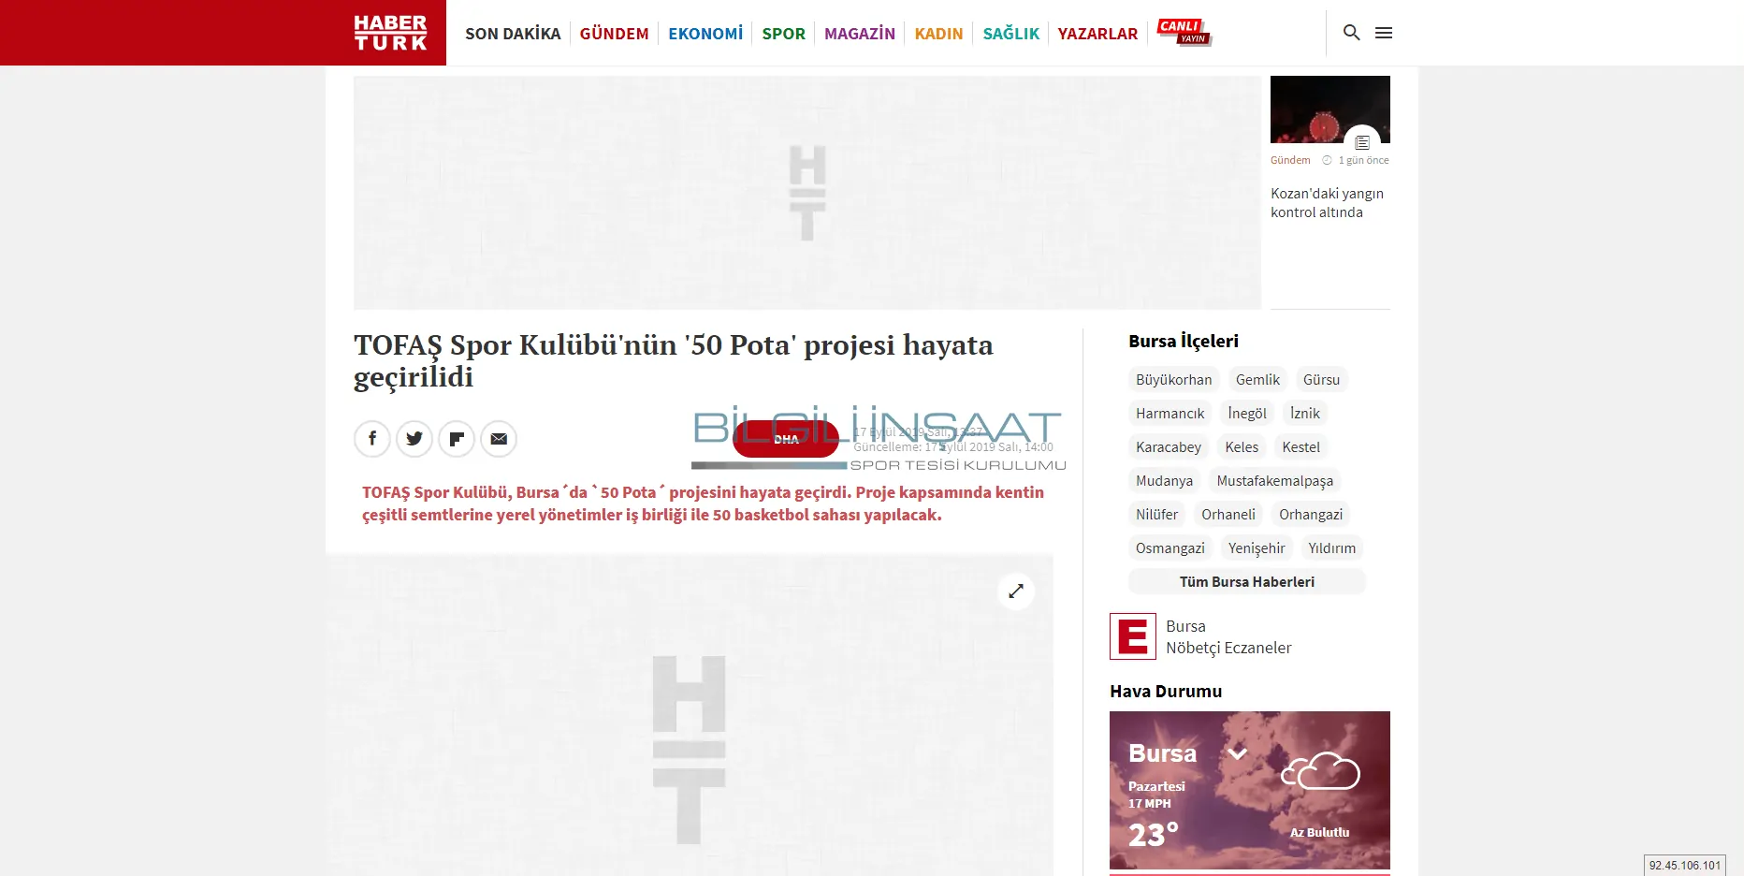Open the search magnifier icon
The height and width of the screenshot is (876, 1758).
coord(1351,33)
